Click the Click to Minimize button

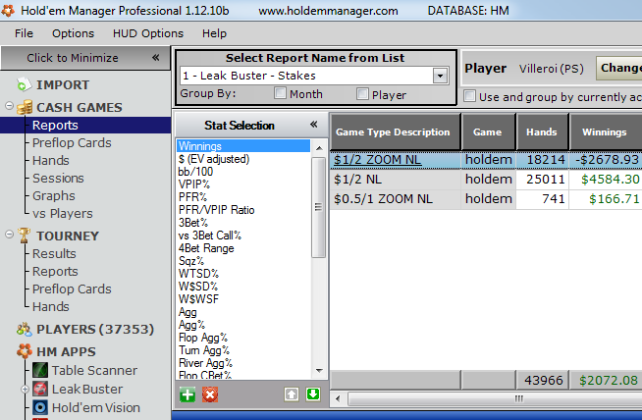pyautogui.click(x=85, y=58)
